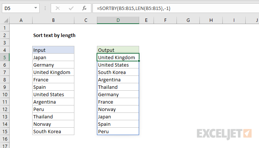Click the Cancel (X) formula icon
Screen dimensions: 259x148
coord(58,8)
